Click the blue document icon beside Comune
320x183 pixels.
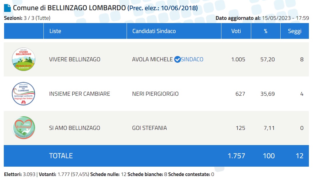click(x=7, y=8)
